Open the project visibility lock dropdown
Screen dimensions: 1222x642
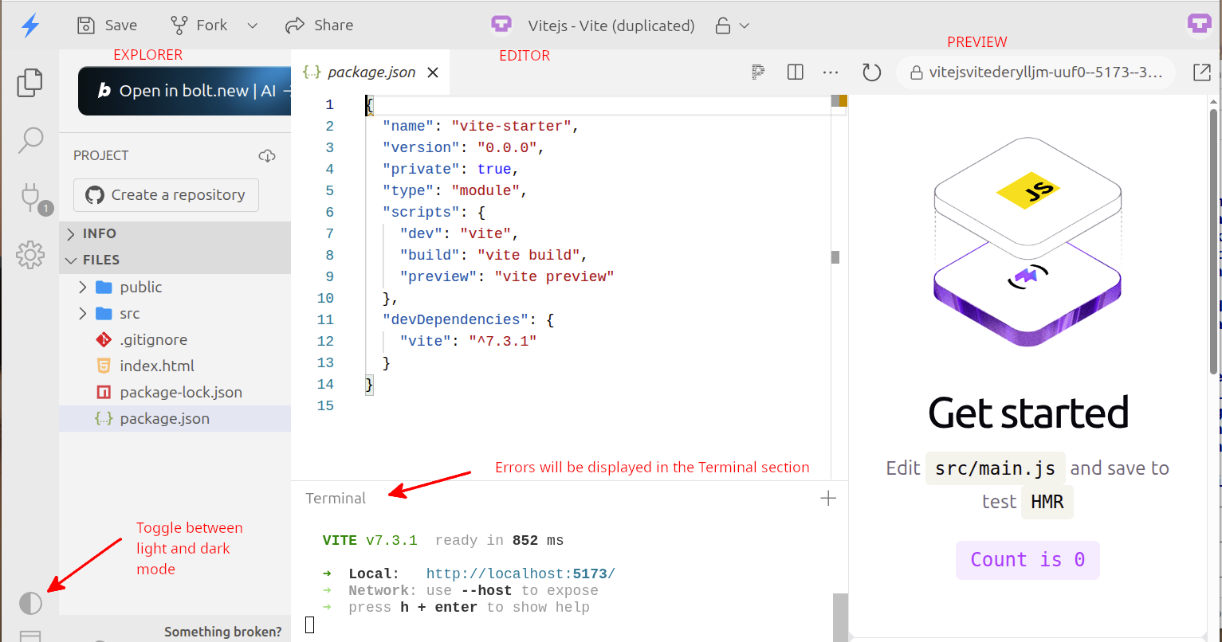click(733, 25)
